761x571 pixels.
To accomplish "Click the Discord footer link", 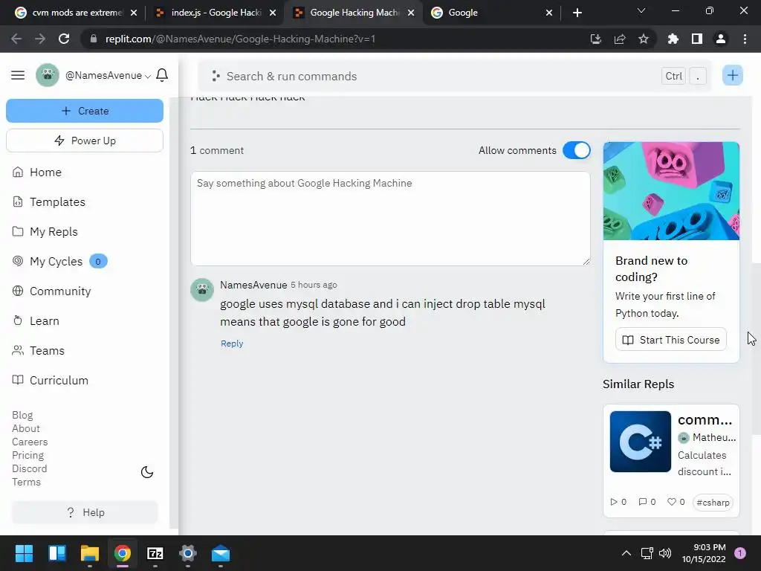I will [x=29, y=468].
